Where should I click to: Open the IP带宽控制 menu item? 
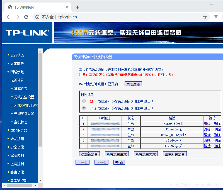[x=19, y=181]
